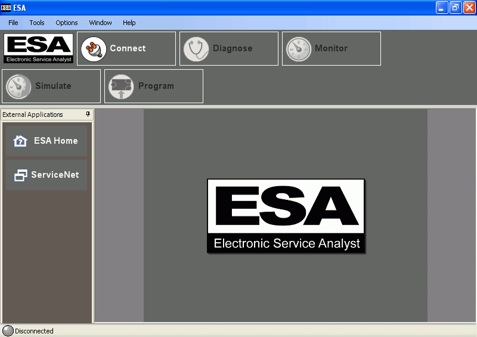Select the Monitor gauge icon
Viewport: 477px width, 337px height.
299,49
